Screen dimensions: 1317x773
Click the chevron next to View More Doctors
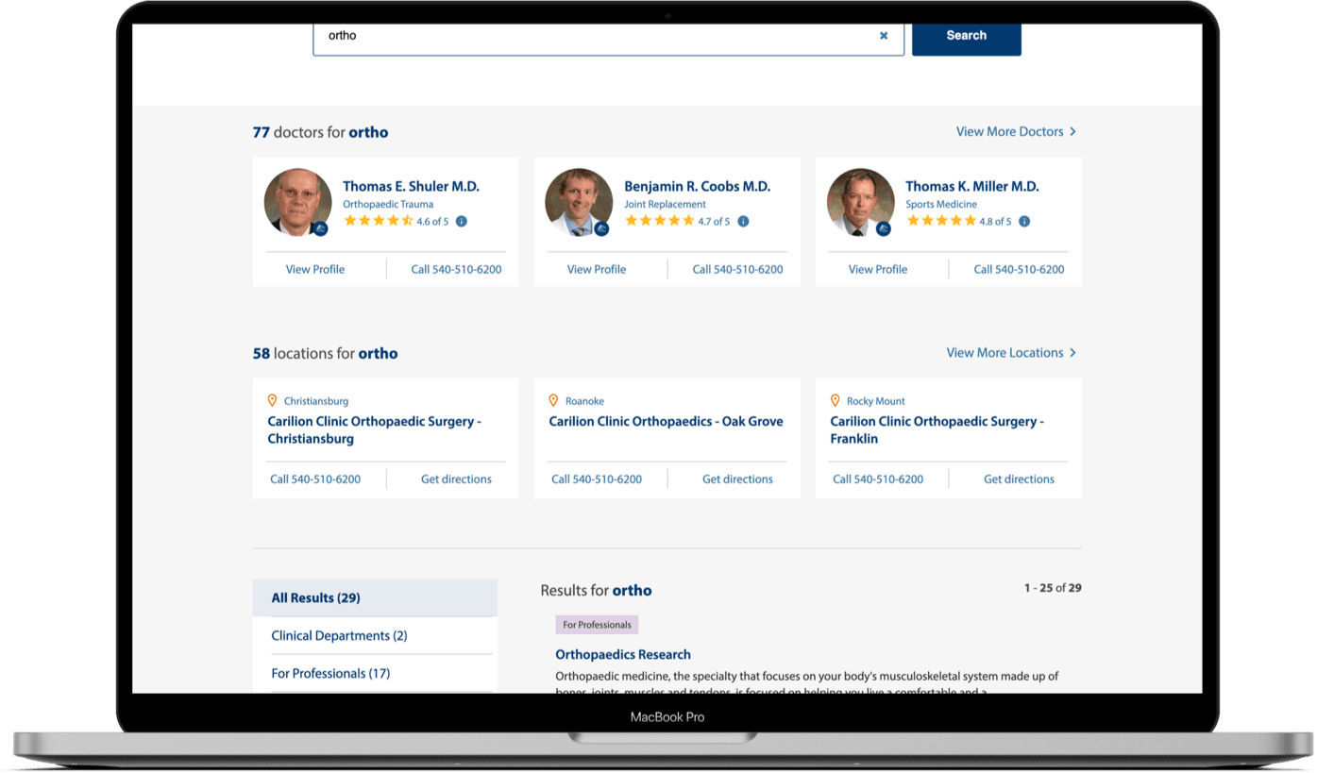[1072, 132]
